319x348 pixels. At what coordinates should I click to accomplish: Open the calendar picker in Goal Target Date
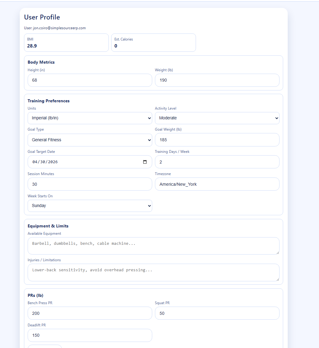[145, 162]
